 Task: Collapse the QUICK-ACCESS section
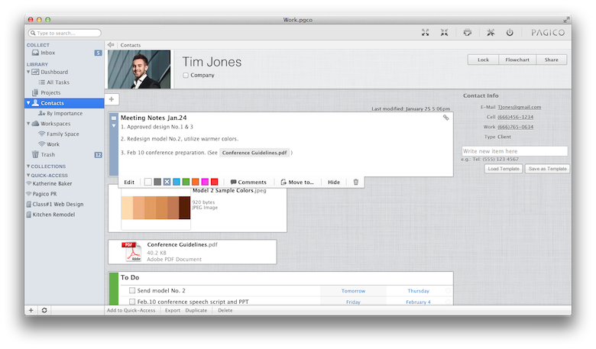pyautogui.click(x=28, y=175)
